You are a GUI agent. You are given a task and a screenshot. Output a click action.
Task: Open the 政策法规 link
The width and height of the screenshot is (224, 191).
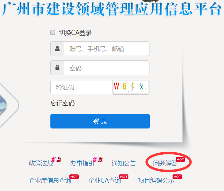(41, 163)
